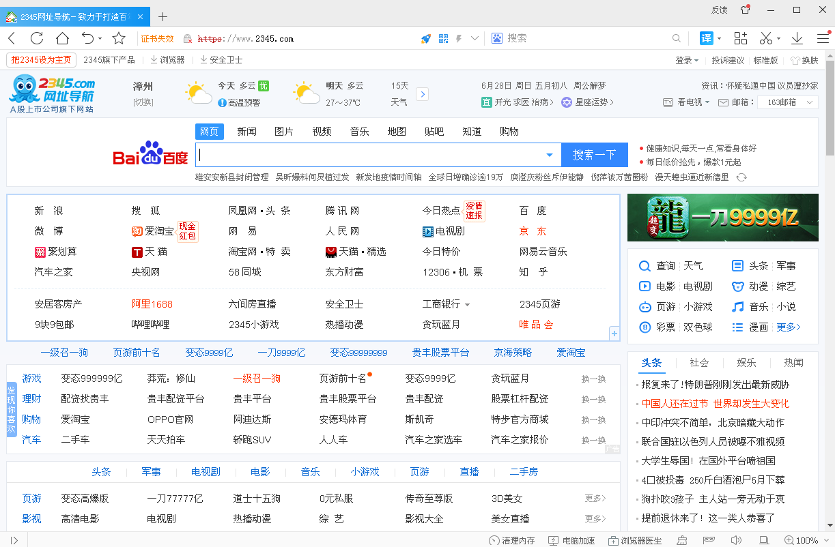
Task: Select the 新闻 search tab above Baidu box
Action: (246, 132)
